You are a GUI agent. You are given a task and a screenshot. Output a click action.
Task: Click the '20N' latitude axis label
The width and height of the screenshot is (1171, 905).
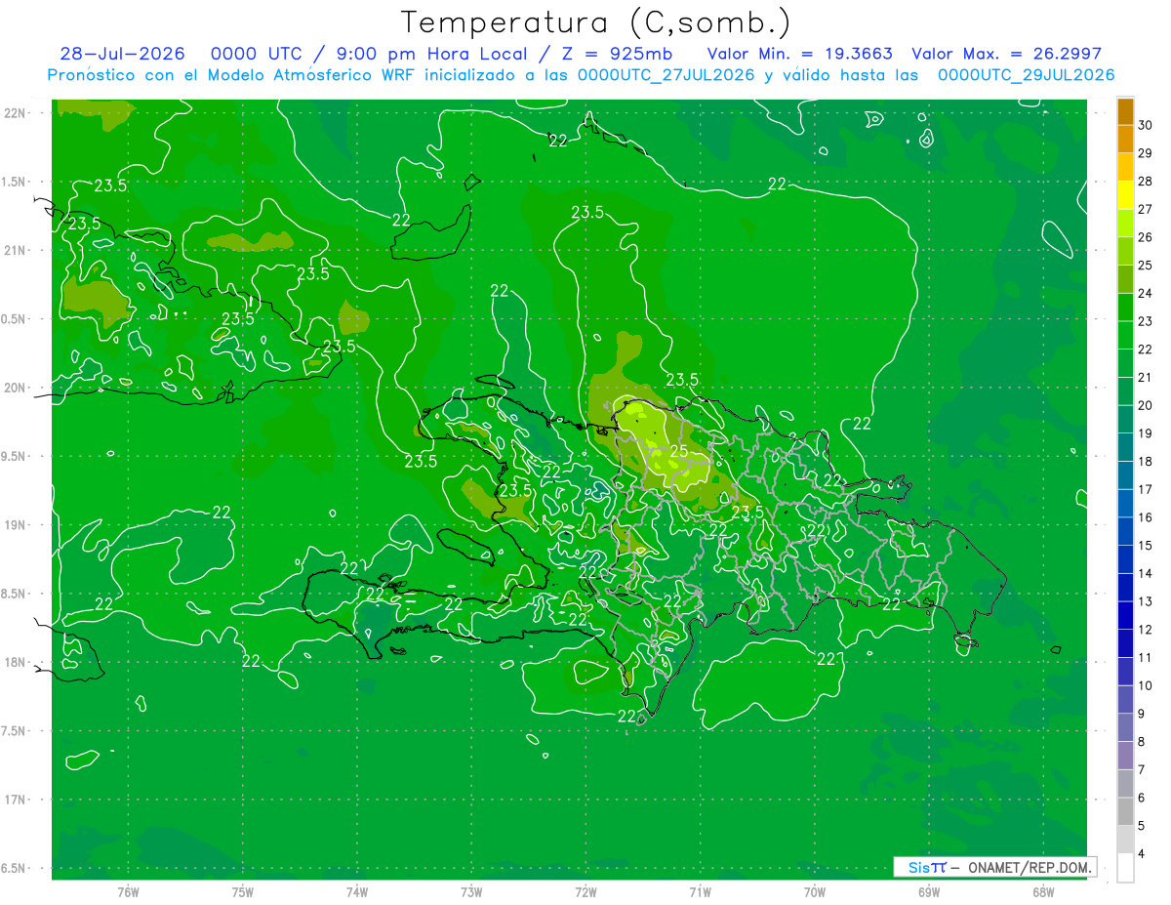pos(15,388)
